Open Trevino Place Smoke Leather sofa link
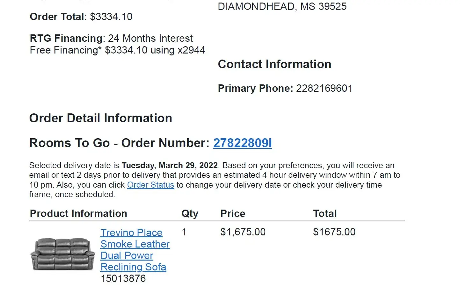The image size is (460, 287). click(x=135, y=250)
